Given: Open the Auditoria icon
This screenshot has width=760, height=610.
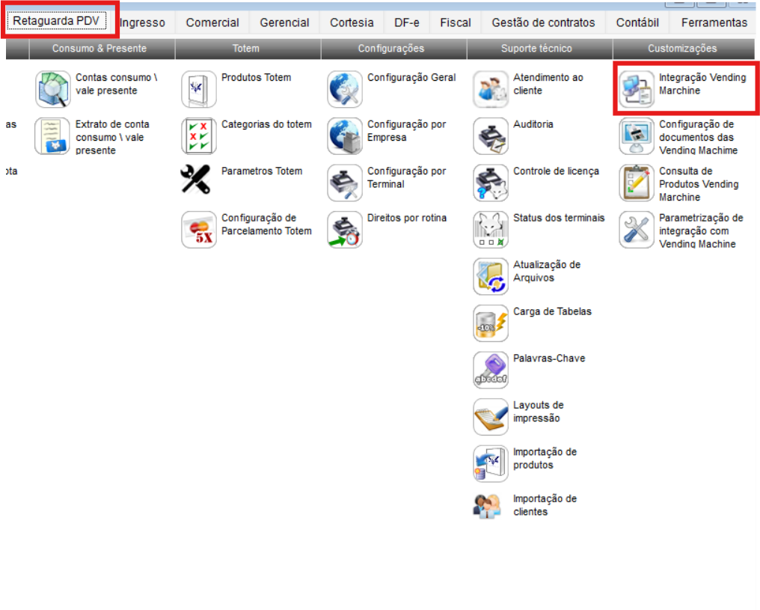Looking at the screenshot, I should pyautogui.click(x=491, y=136).
